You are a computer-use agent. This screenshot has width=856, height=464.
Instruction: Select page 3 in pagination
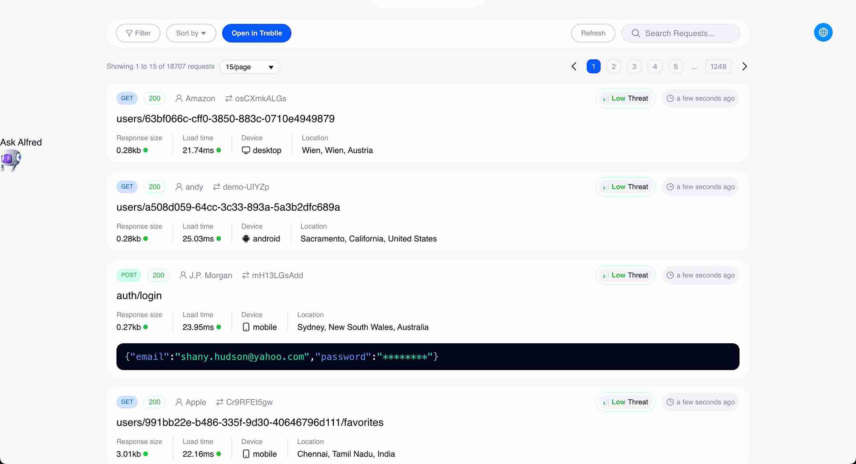pyautogui.click(x=634, y=66)
